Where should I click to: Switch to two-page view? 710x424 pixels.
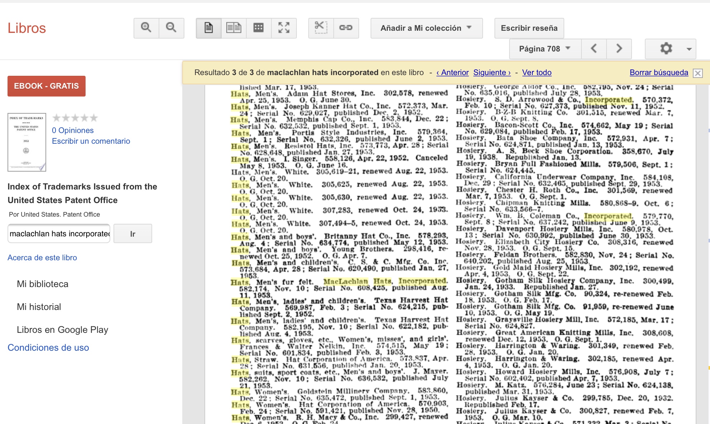tap(234, 28)
